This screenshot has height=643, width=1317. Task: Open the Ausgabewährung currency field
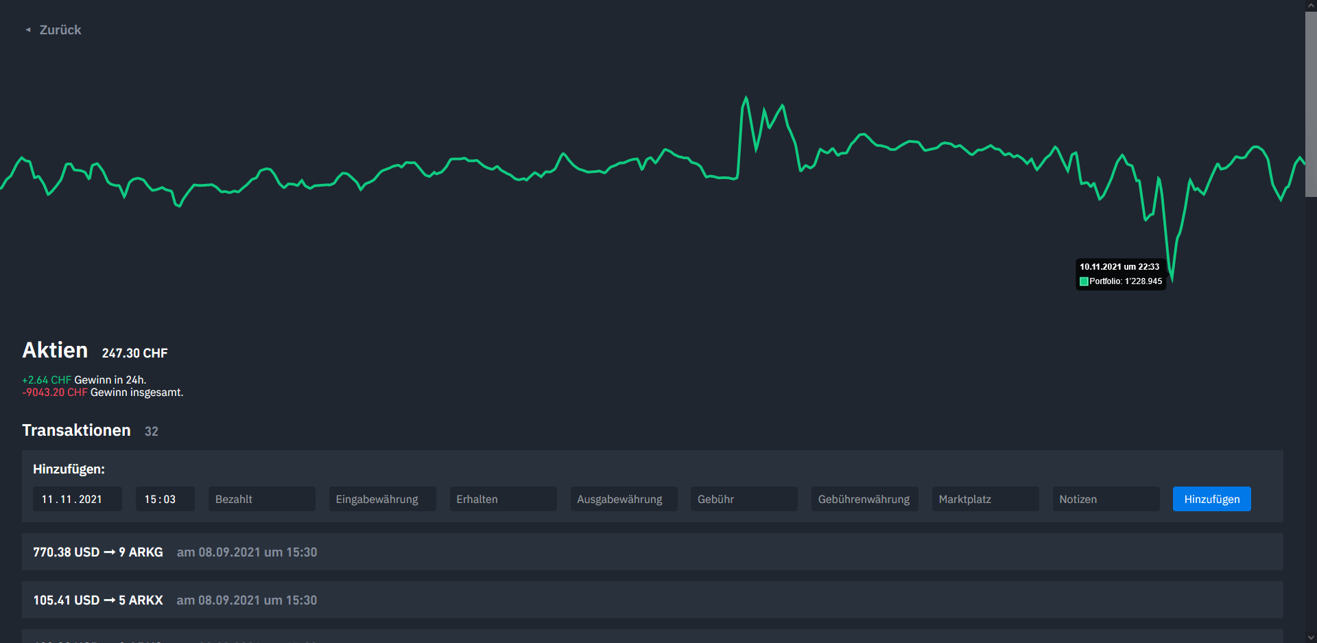coord(624,499)
